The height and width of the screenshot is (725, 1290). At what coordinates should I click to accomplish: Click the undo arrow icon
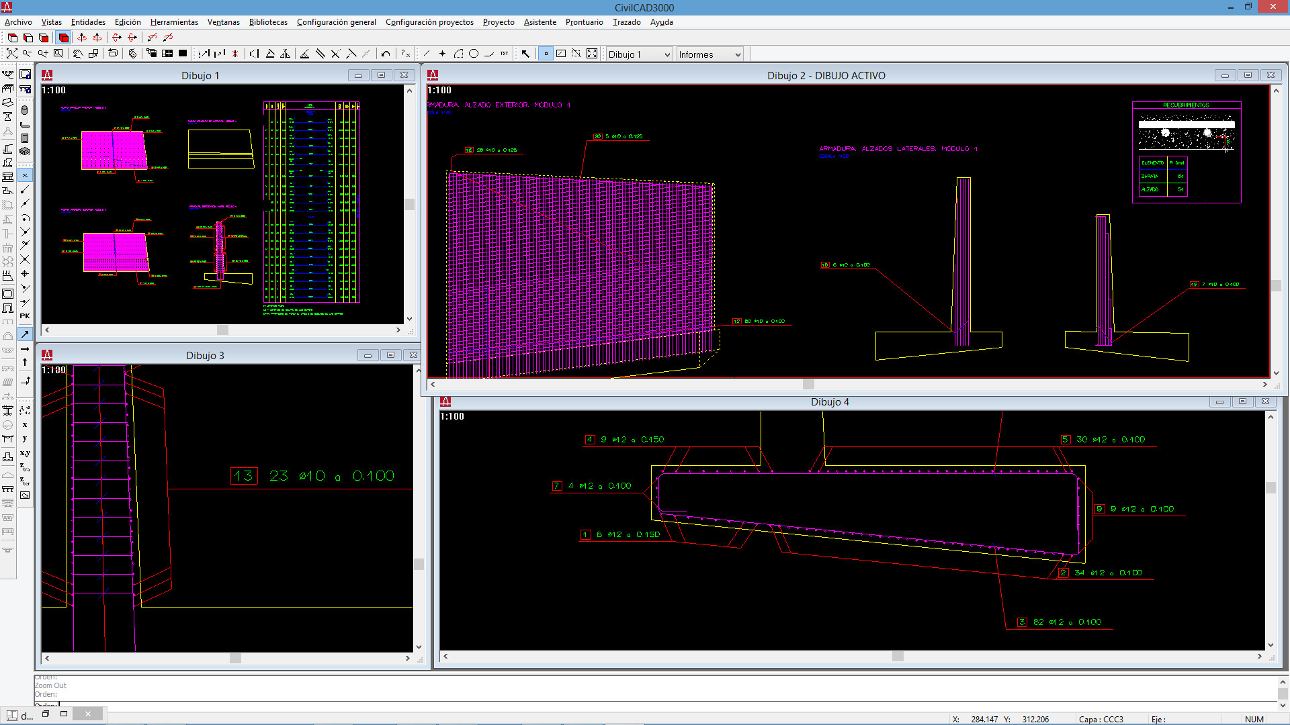[x=386, y=54]
